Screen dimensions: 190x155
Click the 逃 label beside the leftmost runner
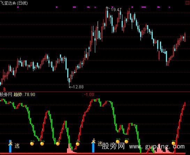point(17,146)
